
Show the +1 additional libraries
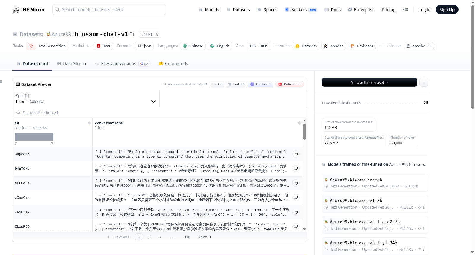[x=381, y=46]
